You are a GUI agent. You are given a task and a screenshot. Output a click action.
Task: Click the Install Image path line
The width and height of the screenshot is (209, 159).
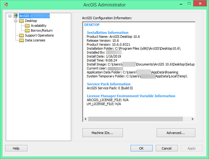click(141, 64)
